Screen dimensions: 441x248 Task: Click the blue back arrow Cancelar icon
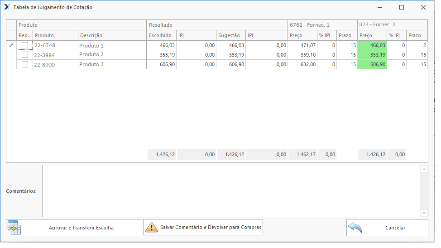[x=355, y=228]
